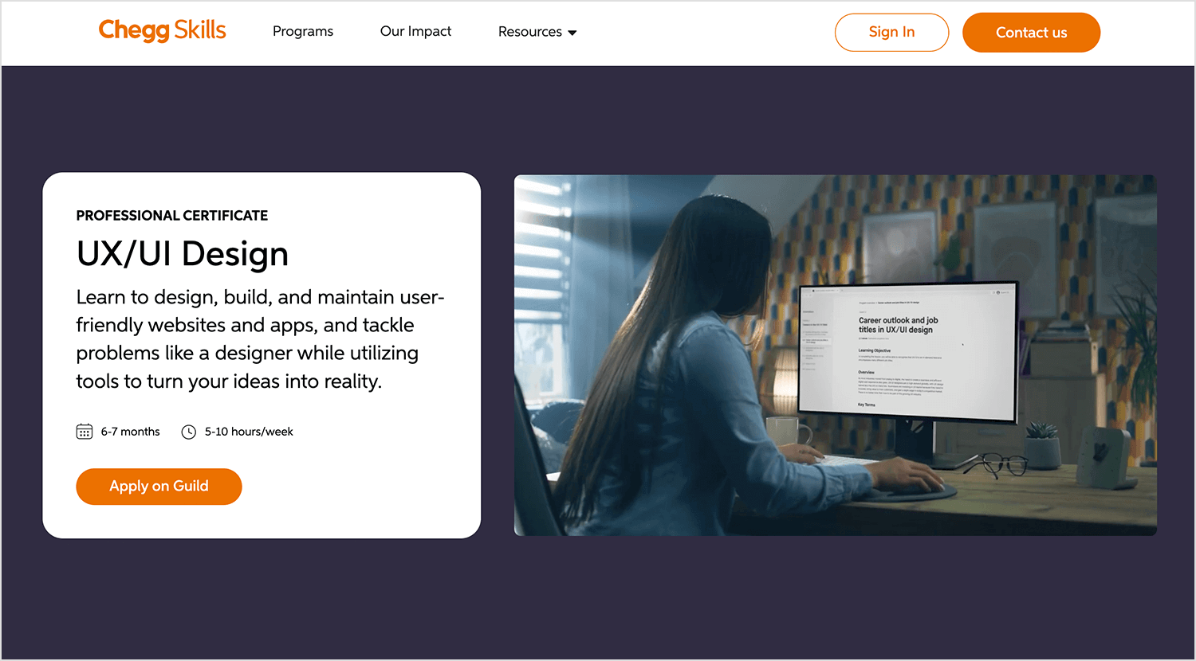Open the Resources navigation menu

pyautogui.click(x=529, y=32)
